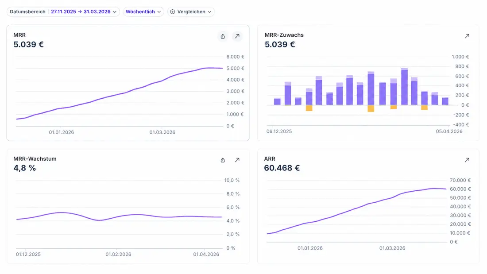Open the Datumsbereich date range dropdown
This screenshot has height=274, width=487.
click(63, 12)
